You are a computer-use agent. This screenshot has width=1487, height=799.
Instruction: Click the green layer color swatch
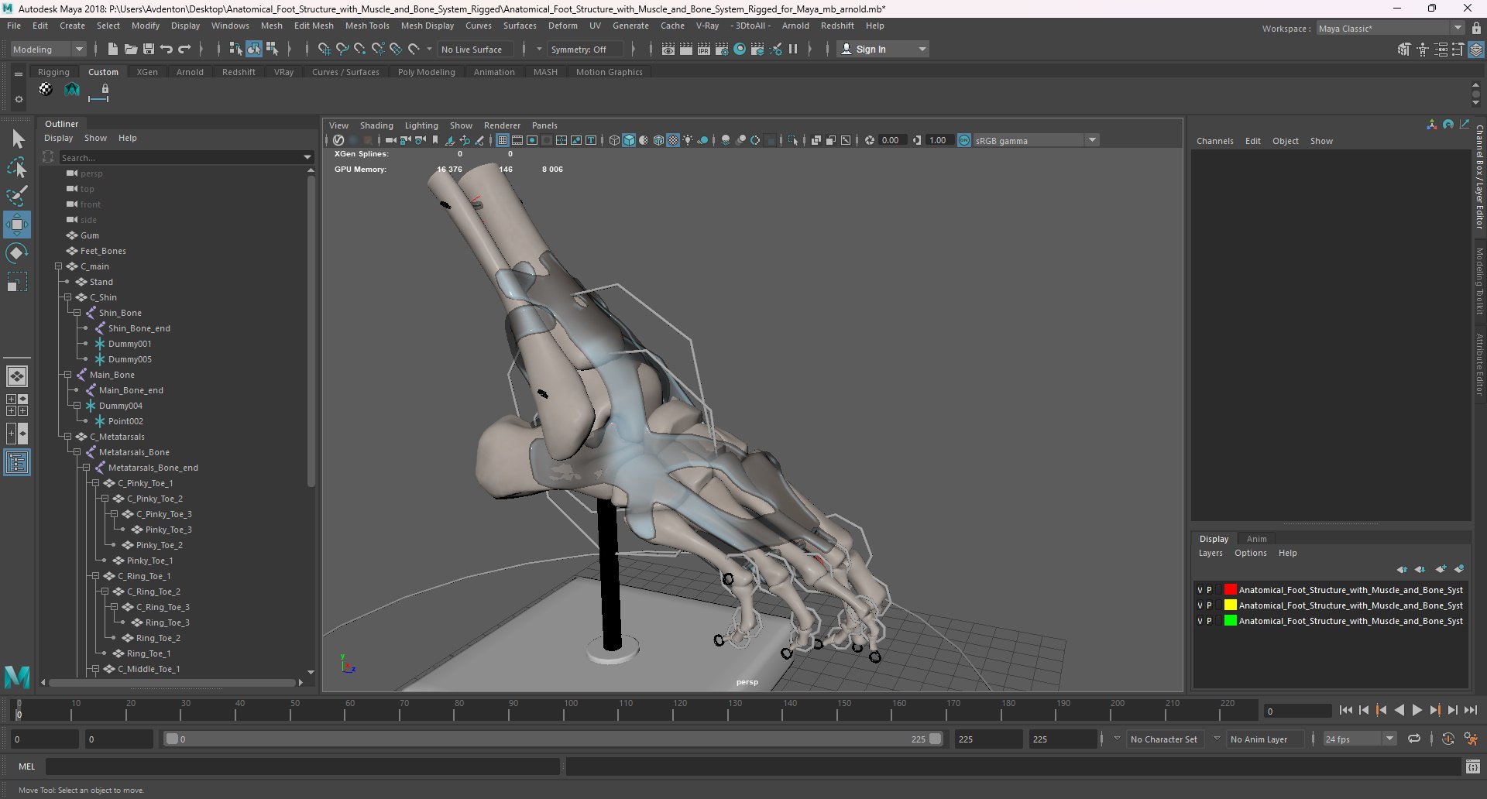[1230, 621]
